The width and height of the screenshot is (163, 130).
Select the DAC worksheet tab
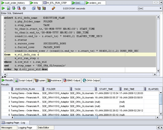[x=78, y=3]
